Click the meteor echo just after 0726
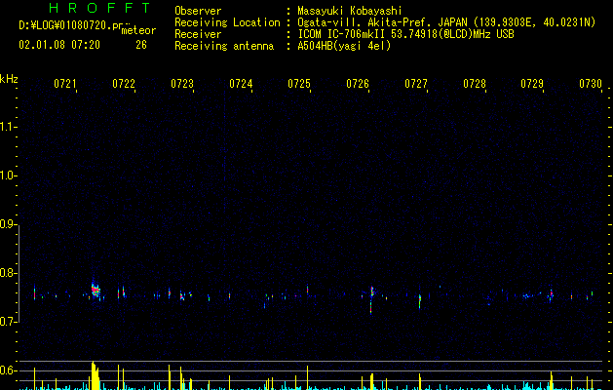This screenshot has width=613, height=390. coord(371,297)
